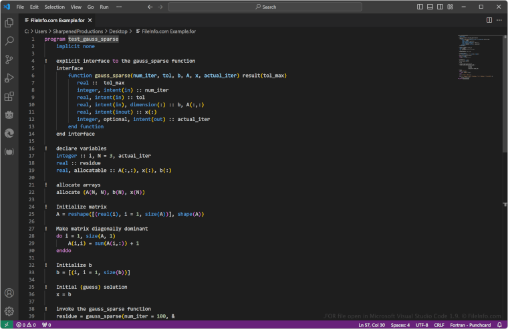Open the Manage gear menu

9,311
